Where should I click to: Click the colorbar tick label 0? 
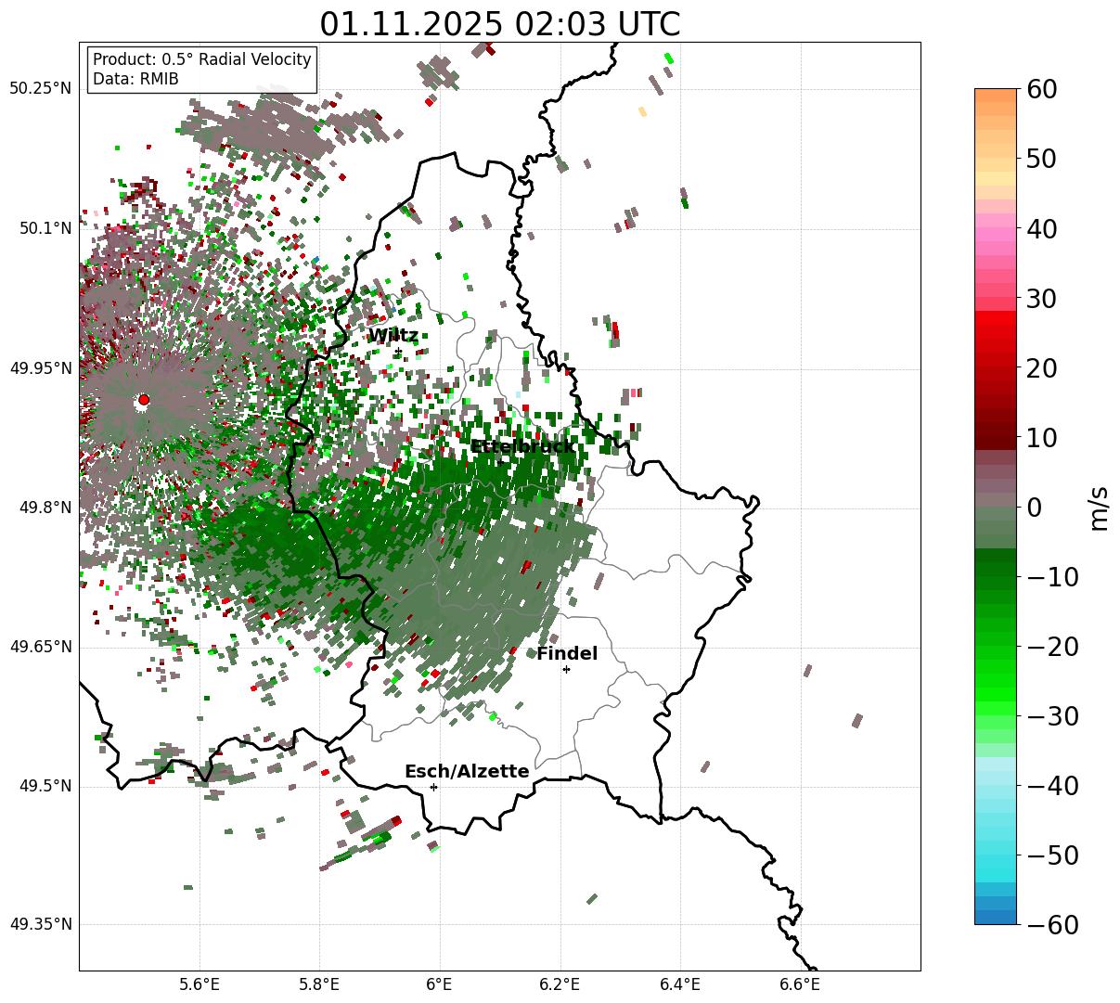(1034, 508)
